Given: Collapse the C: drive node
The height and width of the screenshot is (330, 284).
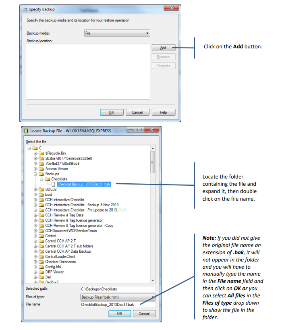Looking at the screenshot, I should click(x=29, y=148).
